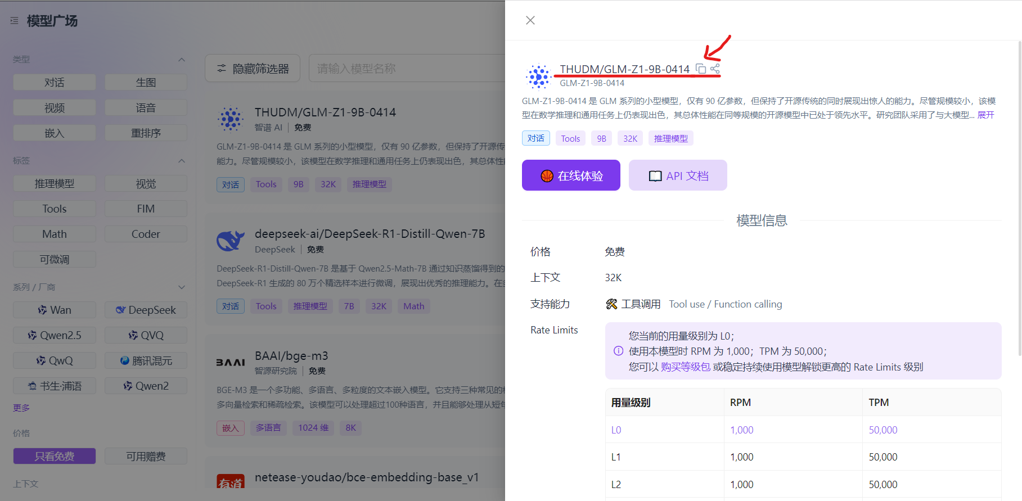Filter by 语音 type
The image size is (1022, 501).
click(146, 107)
